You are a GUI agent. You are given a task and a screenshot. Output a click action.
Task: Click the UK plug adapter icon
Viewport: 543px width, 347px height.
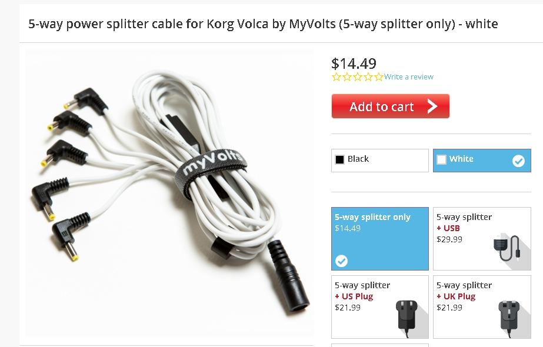509,318
